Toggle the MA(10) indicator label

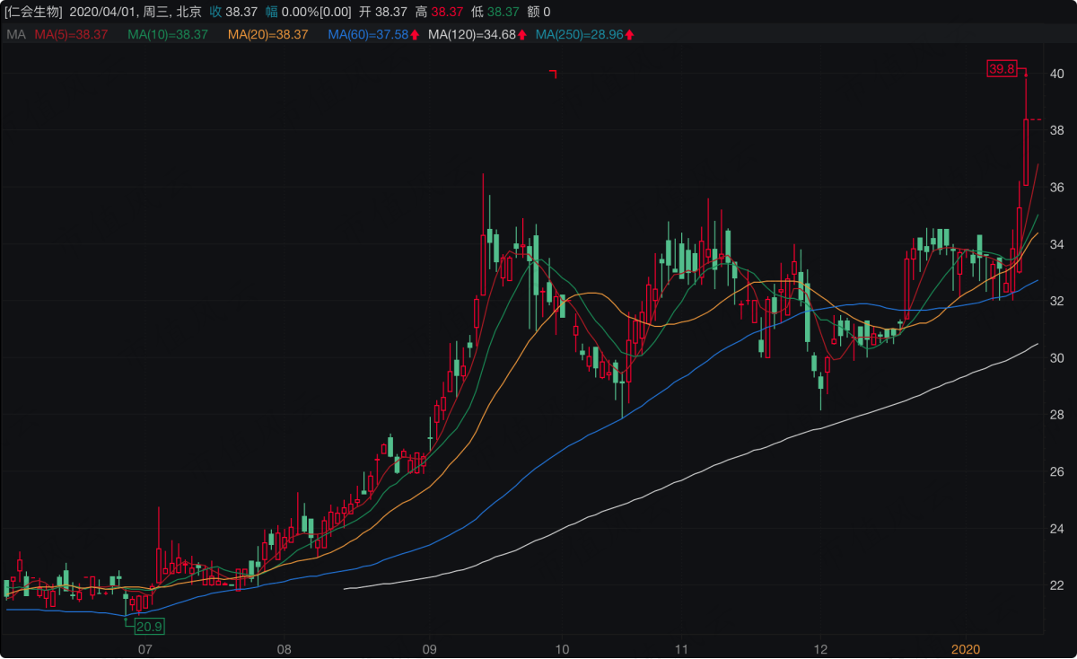[168, 34]
